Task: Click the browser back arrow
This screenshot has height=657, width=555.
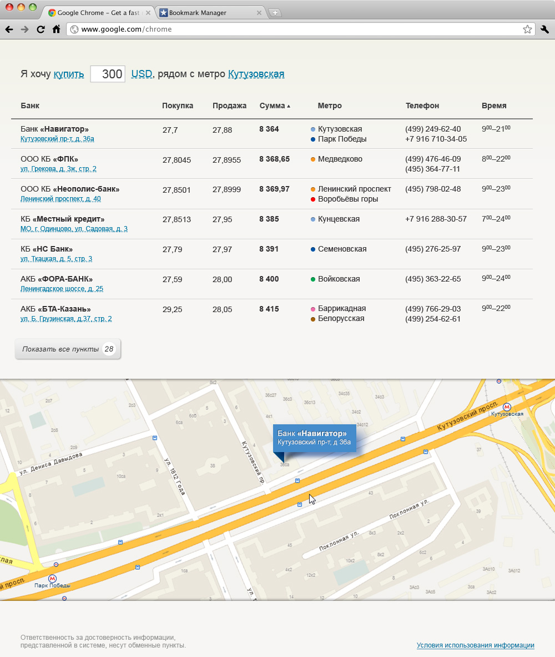Action: (x=9, y=29)
